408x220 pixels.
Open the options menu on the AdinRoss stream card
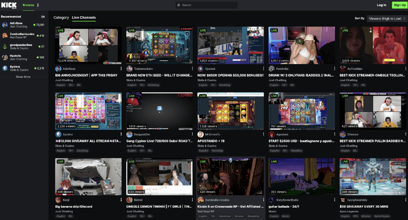coord(121,69)
